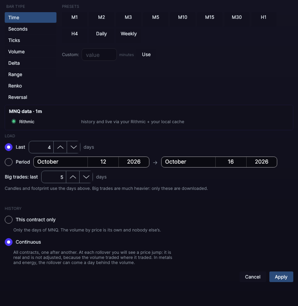This screenshot has width=298, height=306.
Task: Click the Period end year 2026
Action: point(262,162)
